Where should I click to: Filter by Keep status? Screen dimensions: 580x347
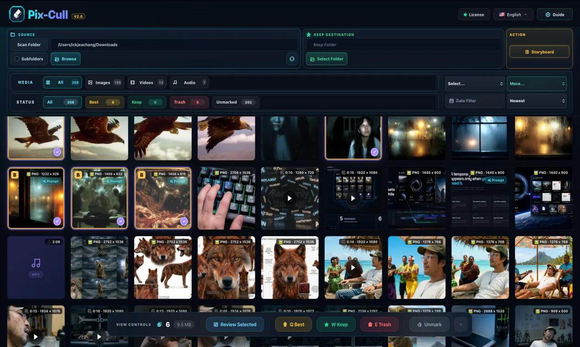pyautogui.click(x=147, y=102)
